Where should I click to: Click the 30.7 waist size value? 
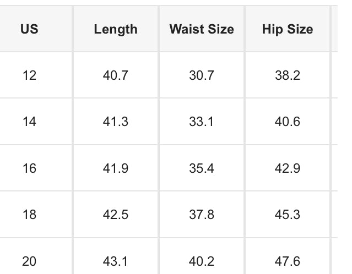pyautogui.click(x=202, y=75)
